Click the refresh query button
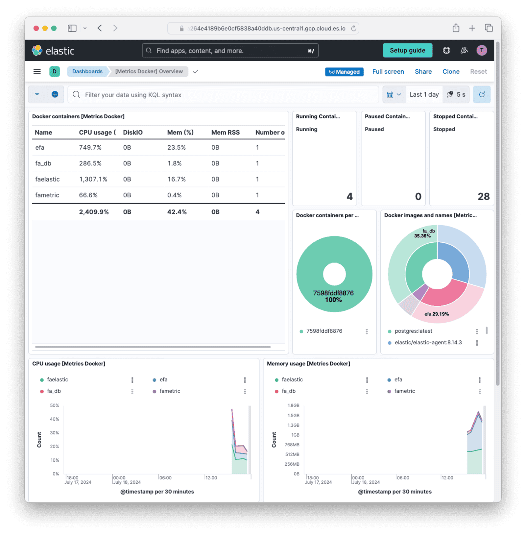This screenshot has width=526, height=535. tap(482, 95)
